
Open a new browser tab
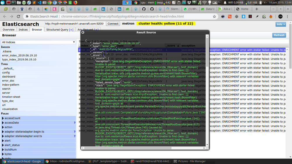[257, 9]
